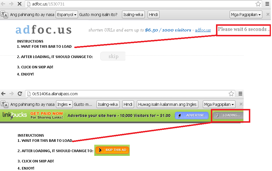Click Huwag isalin kailanman ang Ingles
Viewport: 272px width, 171px height.
pos(167,104)
